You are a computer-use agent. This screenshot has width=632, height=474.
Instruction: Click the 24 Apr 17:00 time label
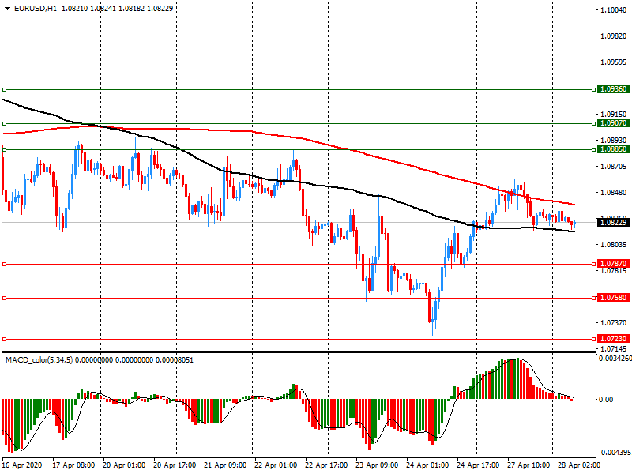478,465
